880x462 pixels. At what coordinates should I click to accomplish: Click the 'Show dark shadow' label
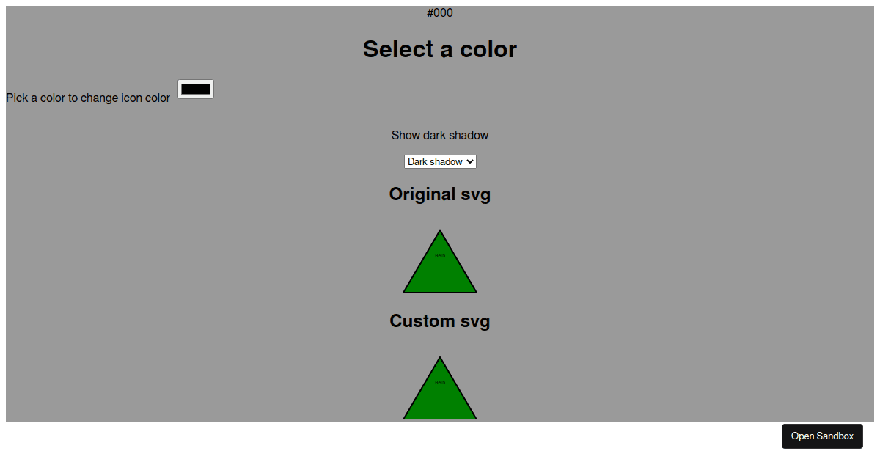point(440,135)
